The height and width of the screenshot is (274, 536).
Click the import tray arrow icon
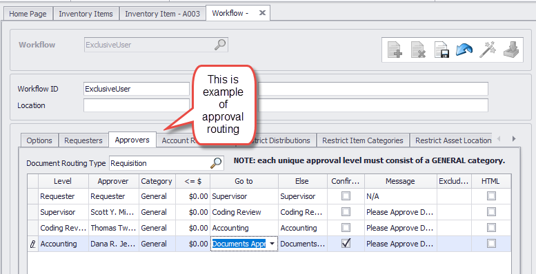tap(511, 50)
